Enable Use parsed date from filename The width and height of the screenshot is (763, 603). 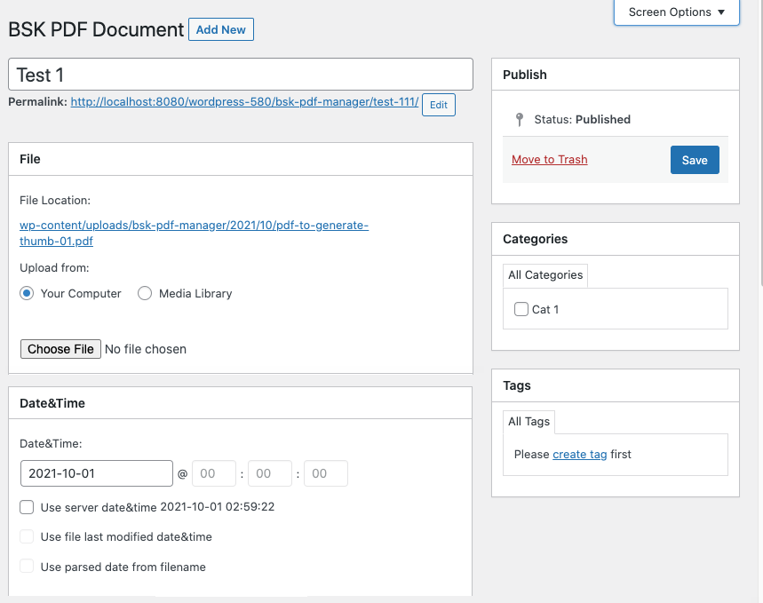click(x=27, y=566)
